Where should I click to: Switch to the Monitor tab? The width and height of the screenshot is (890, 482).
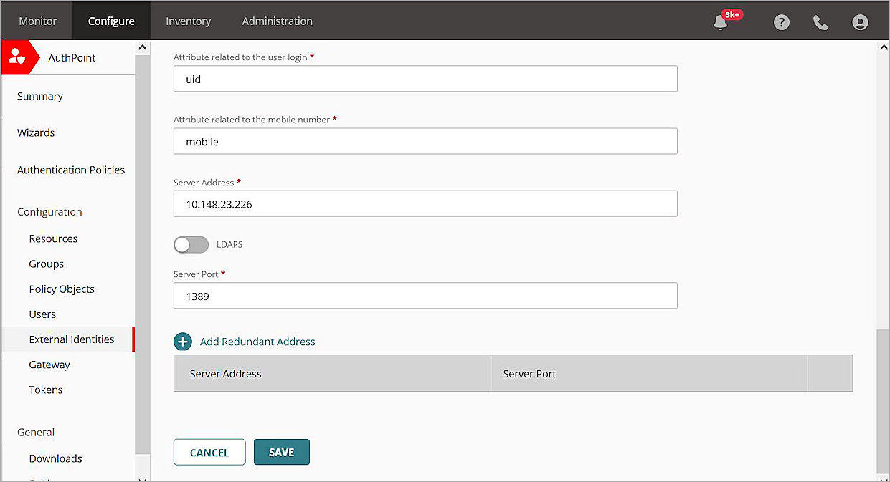(x=37, y=21)
